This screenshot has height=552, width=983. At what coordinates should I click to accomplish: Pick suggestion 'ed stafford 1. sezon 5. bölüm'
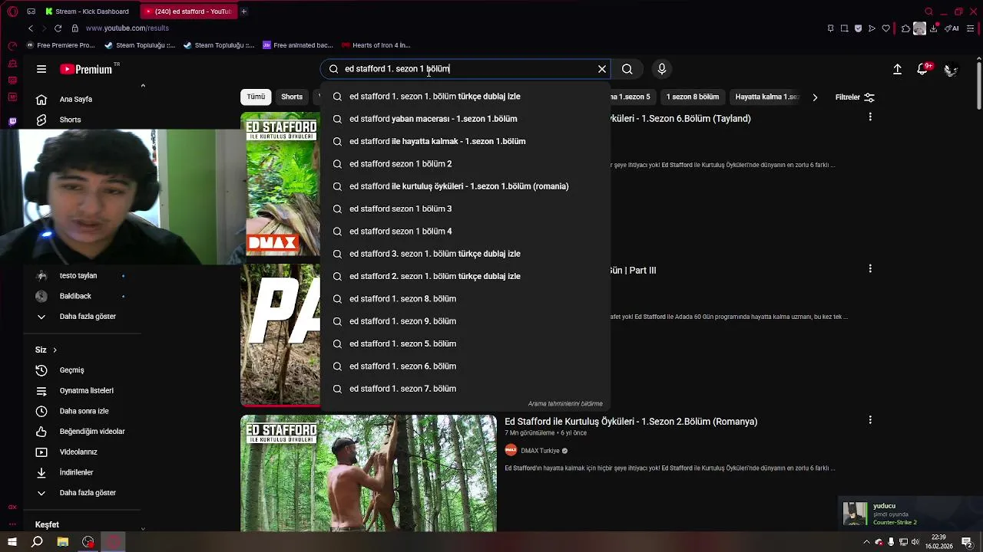[465, 343]
